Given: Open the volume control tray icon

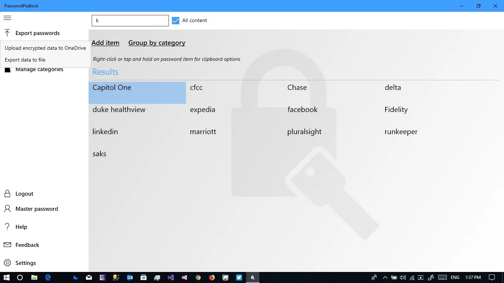Looking at the screenshot, I should 403,277.
